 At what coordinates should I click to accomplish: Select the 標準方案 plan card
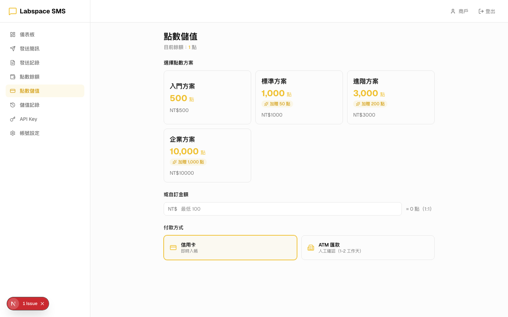coord(299,97)
